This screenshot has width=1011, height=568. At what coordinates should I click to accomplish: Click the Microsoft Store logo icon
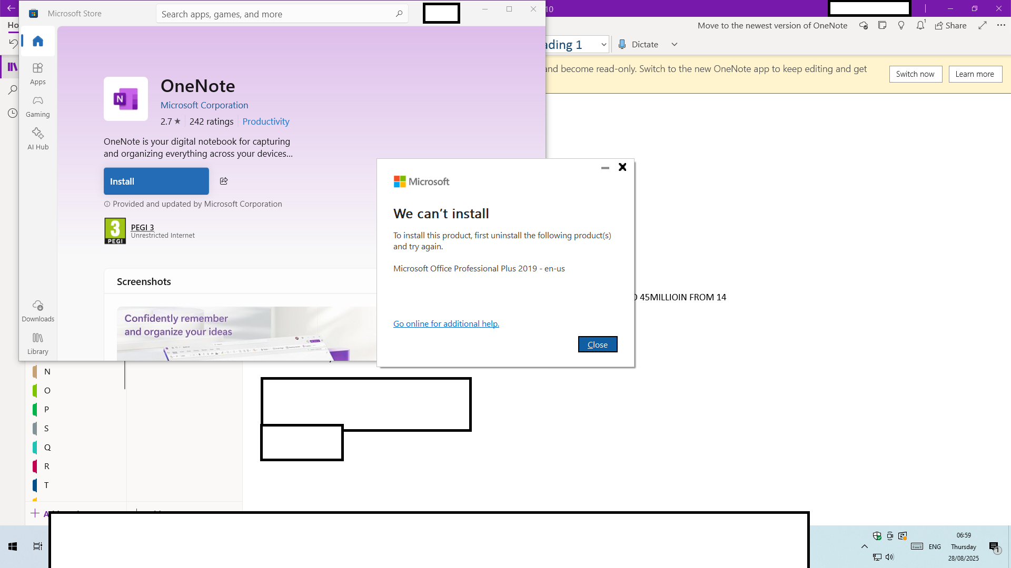[x=33, y=14]
